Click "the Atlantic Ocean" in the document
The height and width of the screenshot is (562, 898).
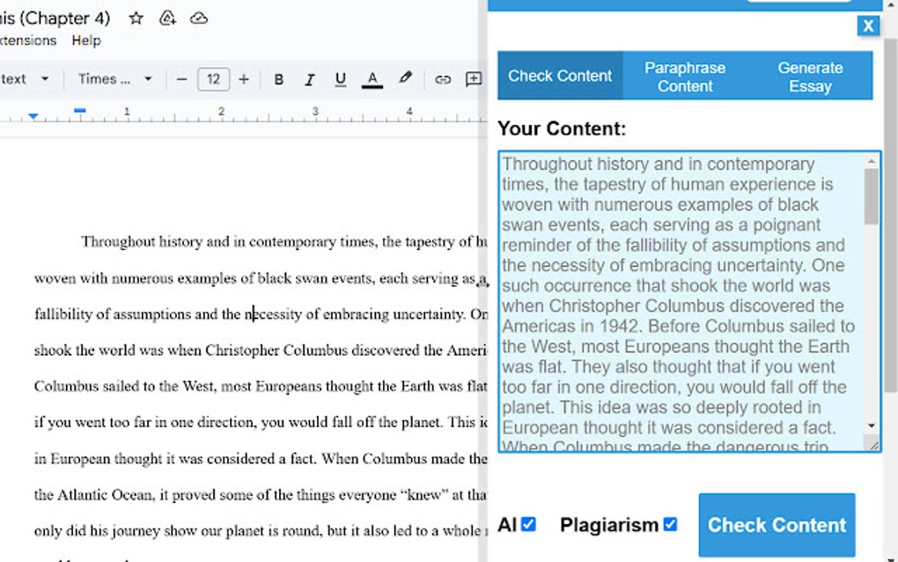pos(93,494)
